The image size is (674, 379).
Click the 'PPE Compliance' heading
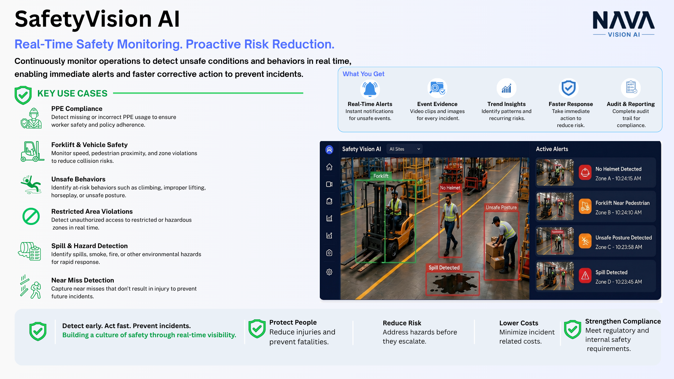77,109
